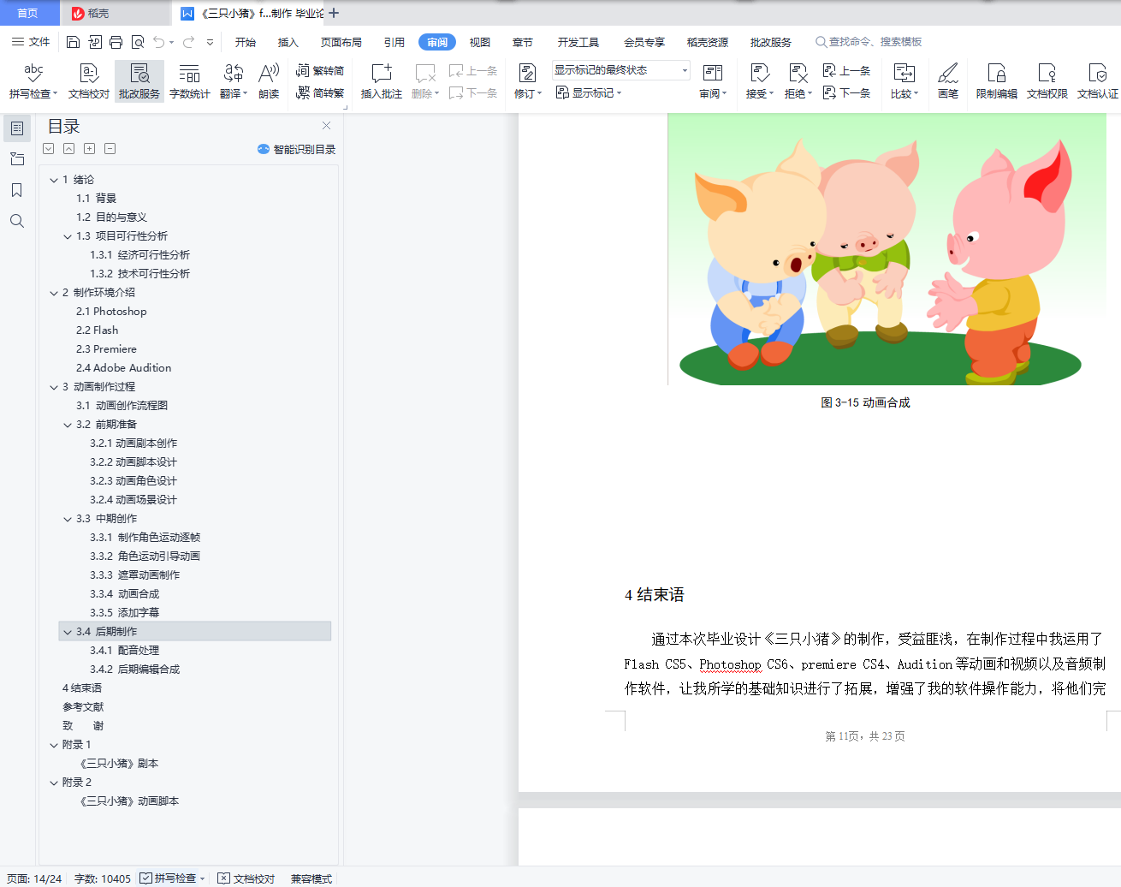
Task: Switch to the 插入 ribbon tab
Action: point(288,42)
